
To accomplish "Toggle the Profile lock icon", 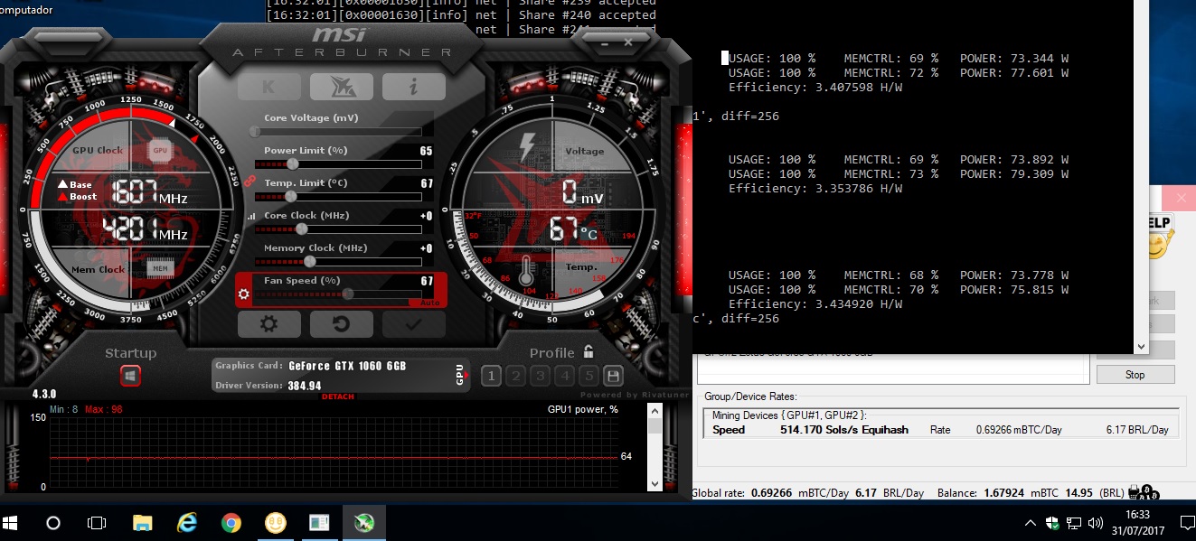I will click(589, 352).
